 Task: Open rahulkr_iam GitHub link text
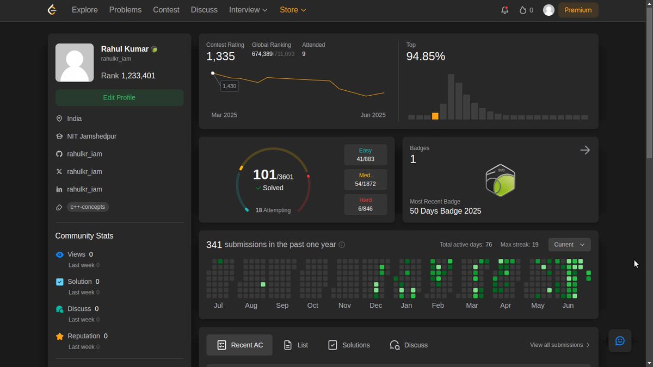[84, 154]
